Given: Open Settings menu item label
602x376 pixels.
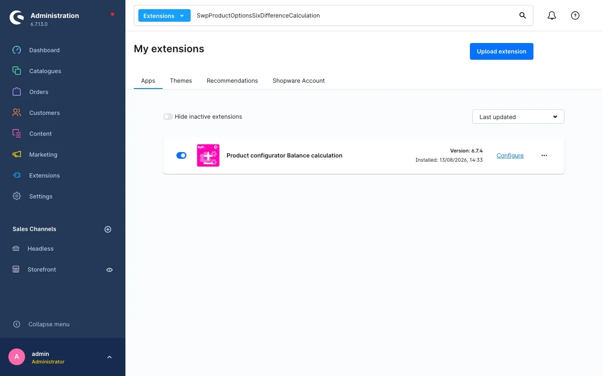Looking at the screenshot, I should [x=41, y=196].
